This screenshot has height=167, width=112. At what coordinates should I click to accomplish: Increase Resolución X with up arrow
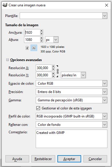point(53,66)
